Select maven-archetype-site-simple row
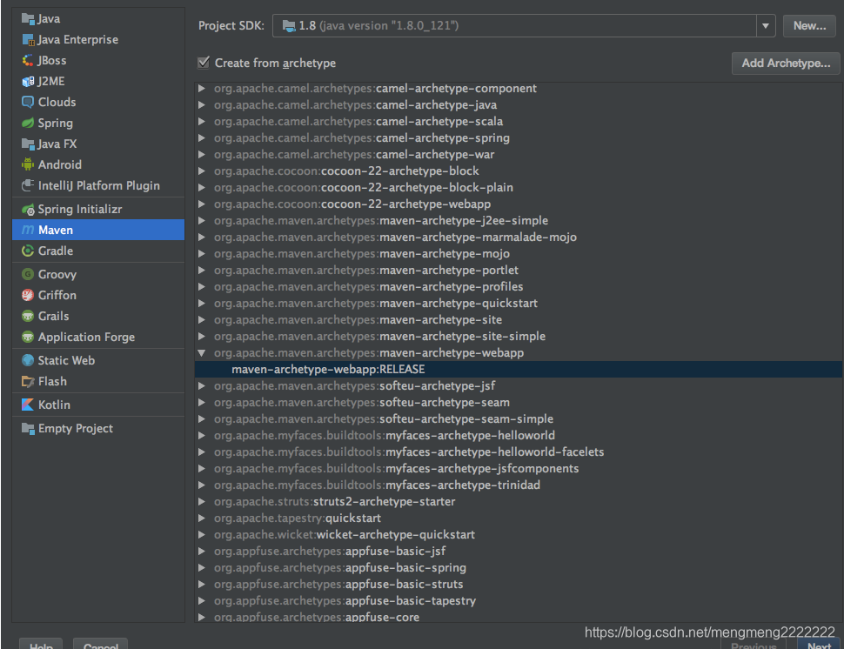844x649 pixels. pyautogui.click(x=519, y=337)
